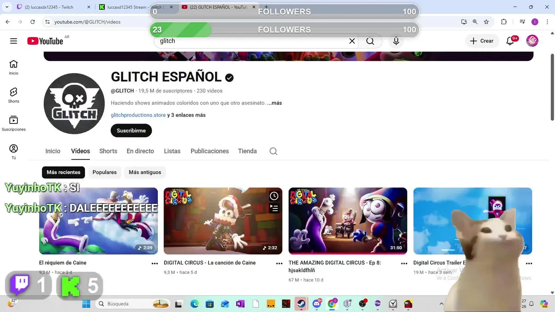
Task: View site information icon in address bar
Action: (x=47, y=22)
